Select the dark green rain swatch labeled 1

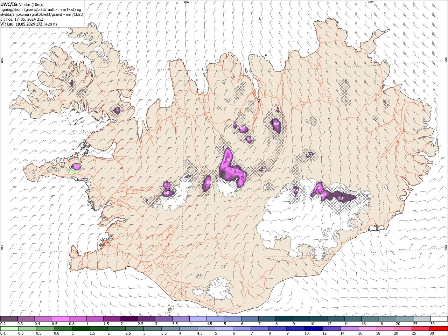coord(80,329)
